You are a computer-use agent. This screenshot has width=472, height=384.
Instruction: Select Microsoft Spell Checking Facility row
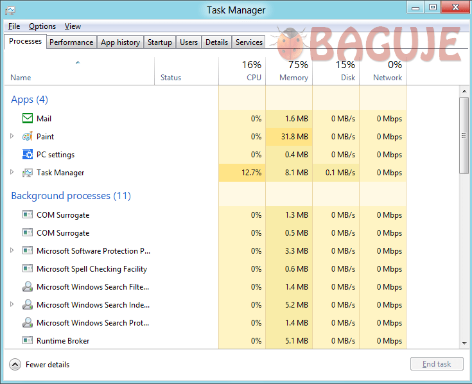coord(205,269)
